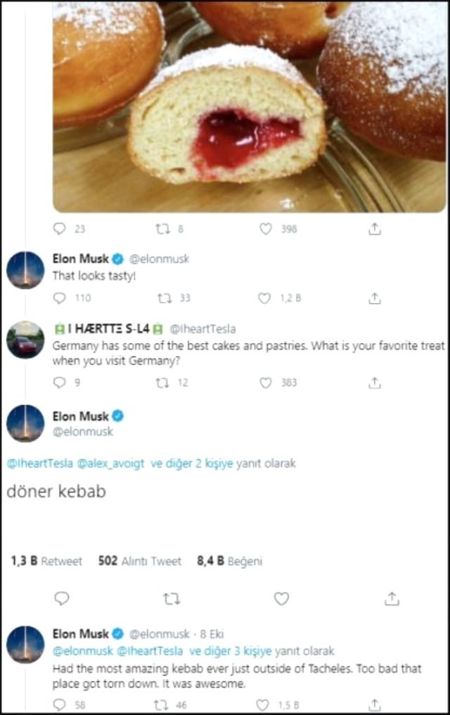View the 1,3 B Retweet list
This screenshot has width=450, height=715.
[46, 561]
